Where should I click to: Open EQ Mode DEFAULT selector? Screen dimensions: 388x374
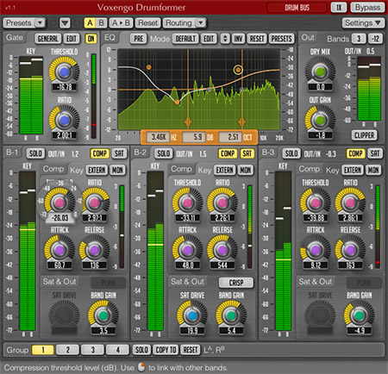pos(185,39)
